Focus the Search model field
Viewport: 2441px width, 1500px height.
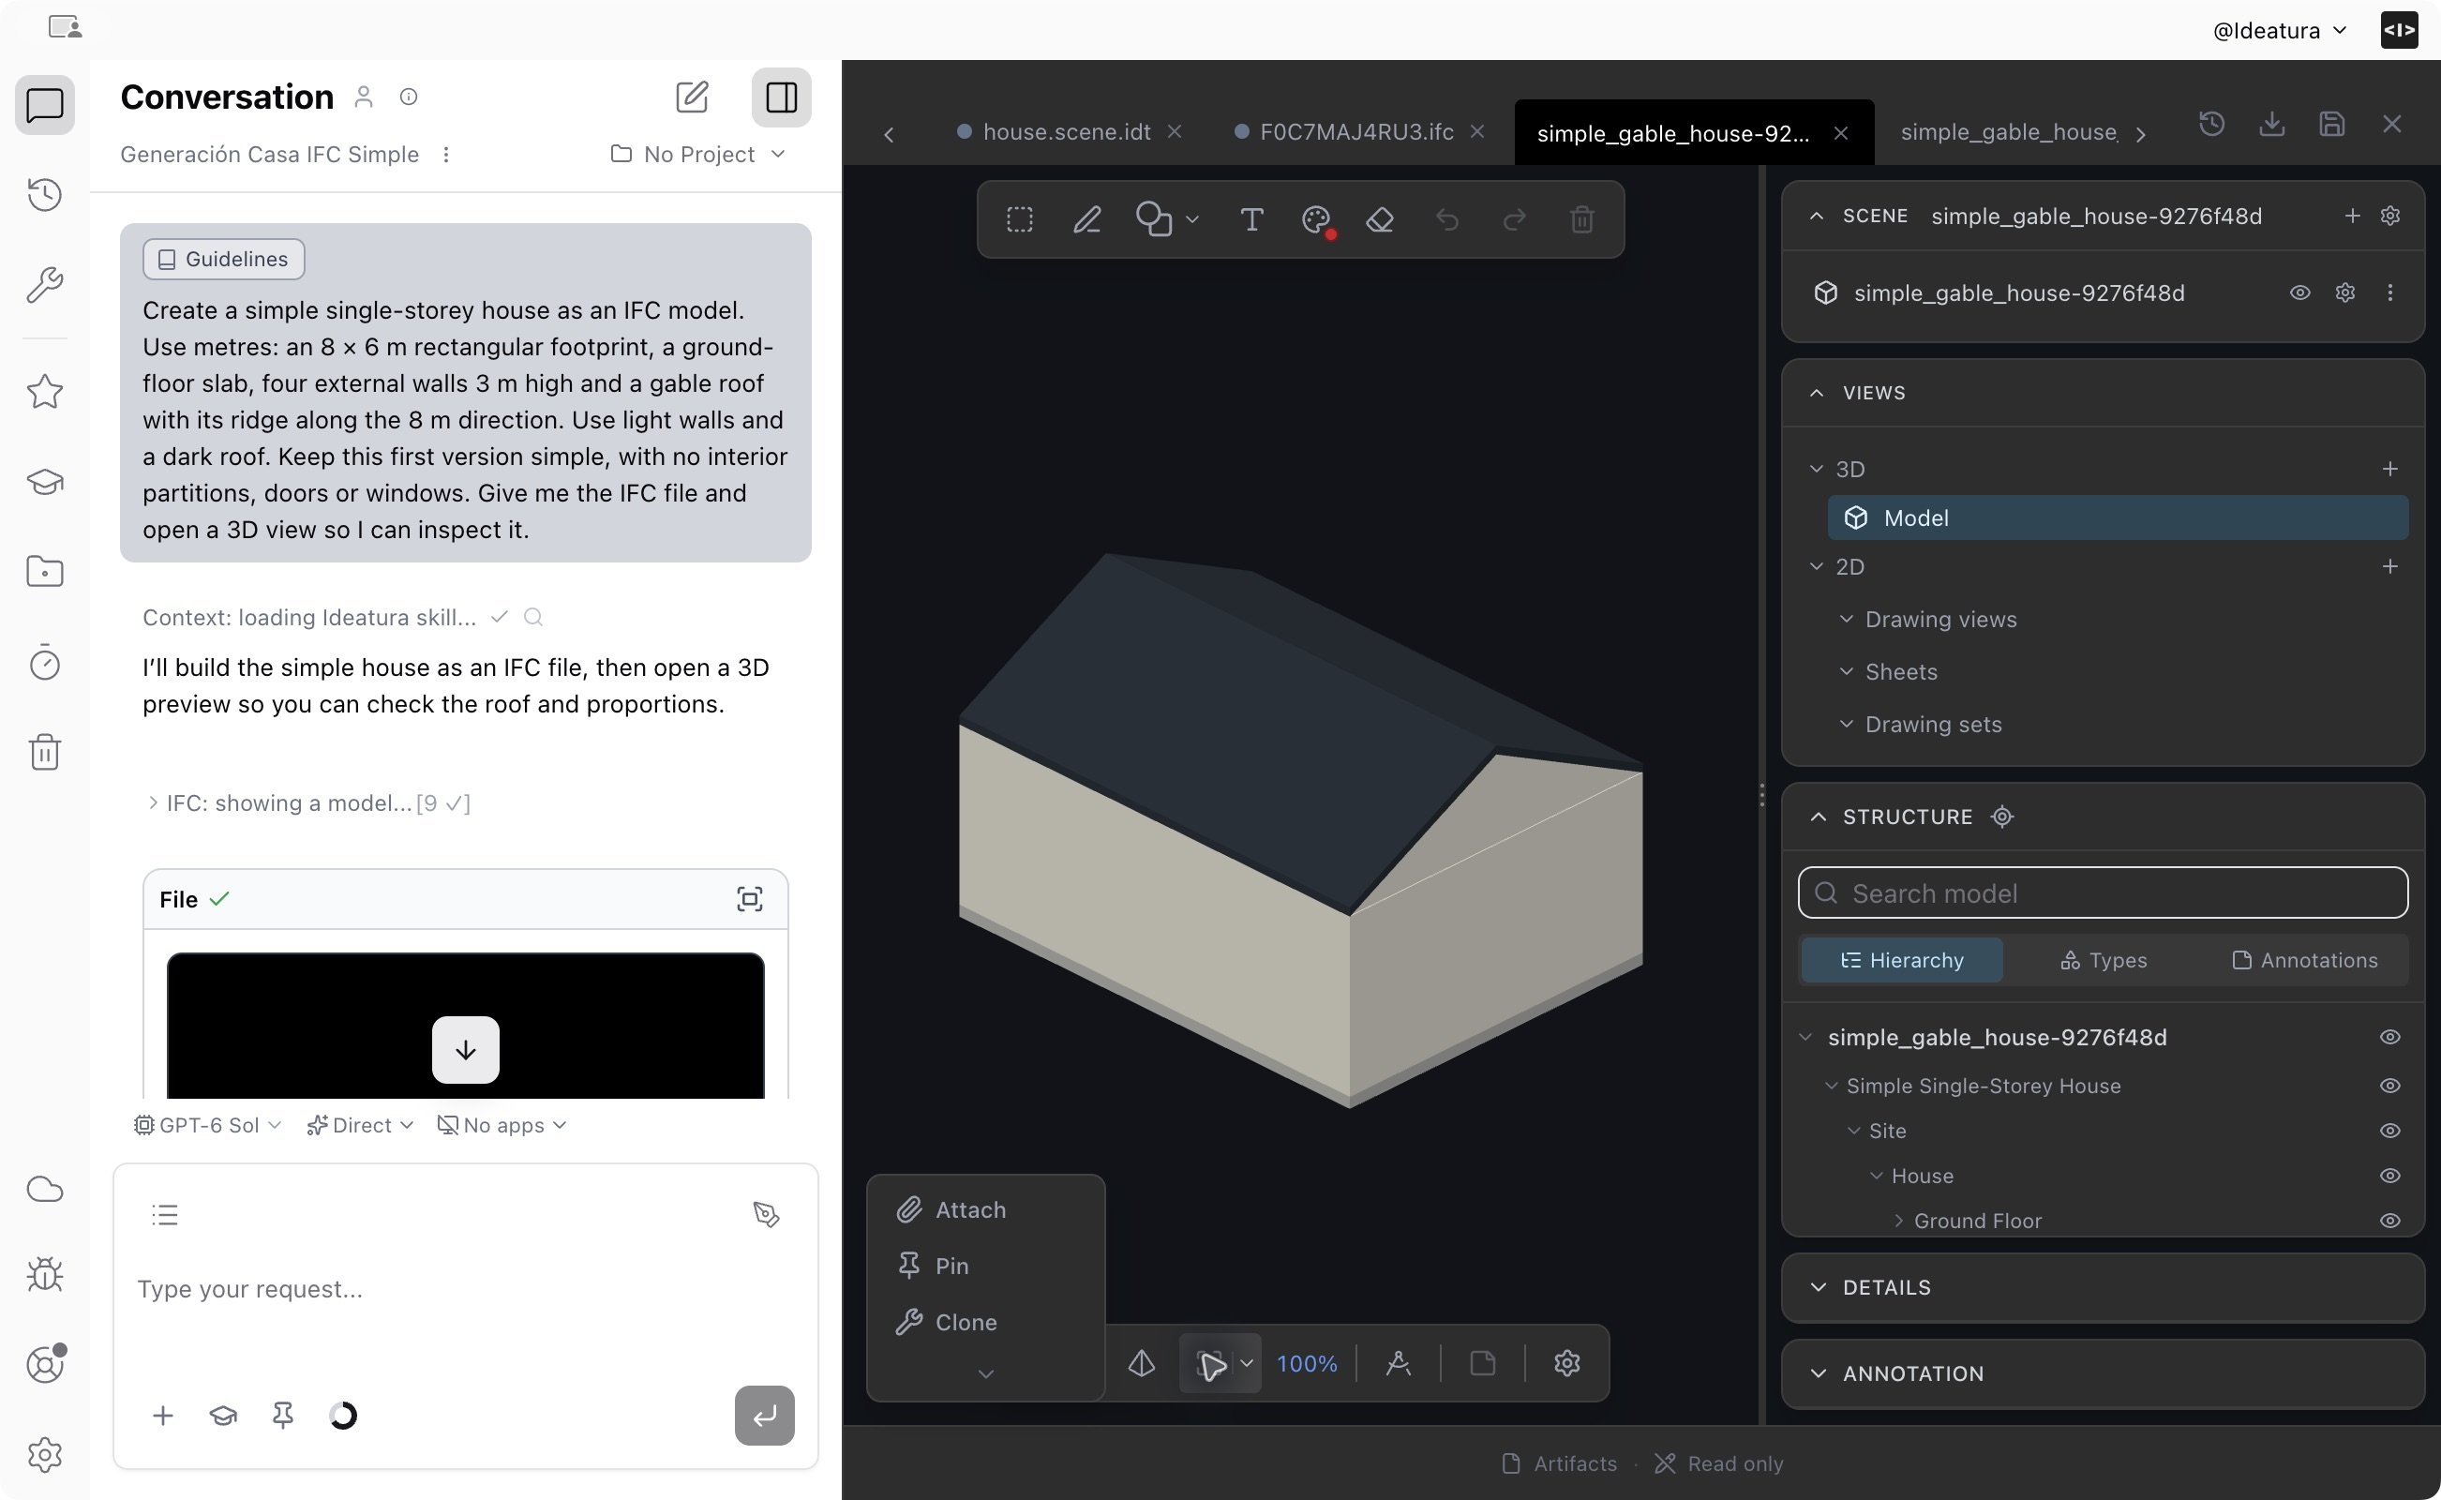coord(2103,892)
